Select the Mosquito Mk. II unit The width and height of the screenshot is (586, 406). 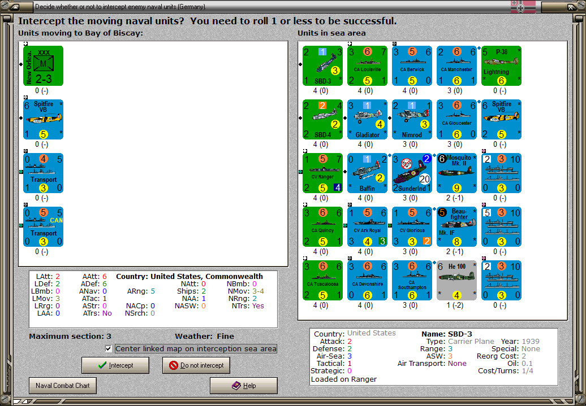[x=456, y=173]
